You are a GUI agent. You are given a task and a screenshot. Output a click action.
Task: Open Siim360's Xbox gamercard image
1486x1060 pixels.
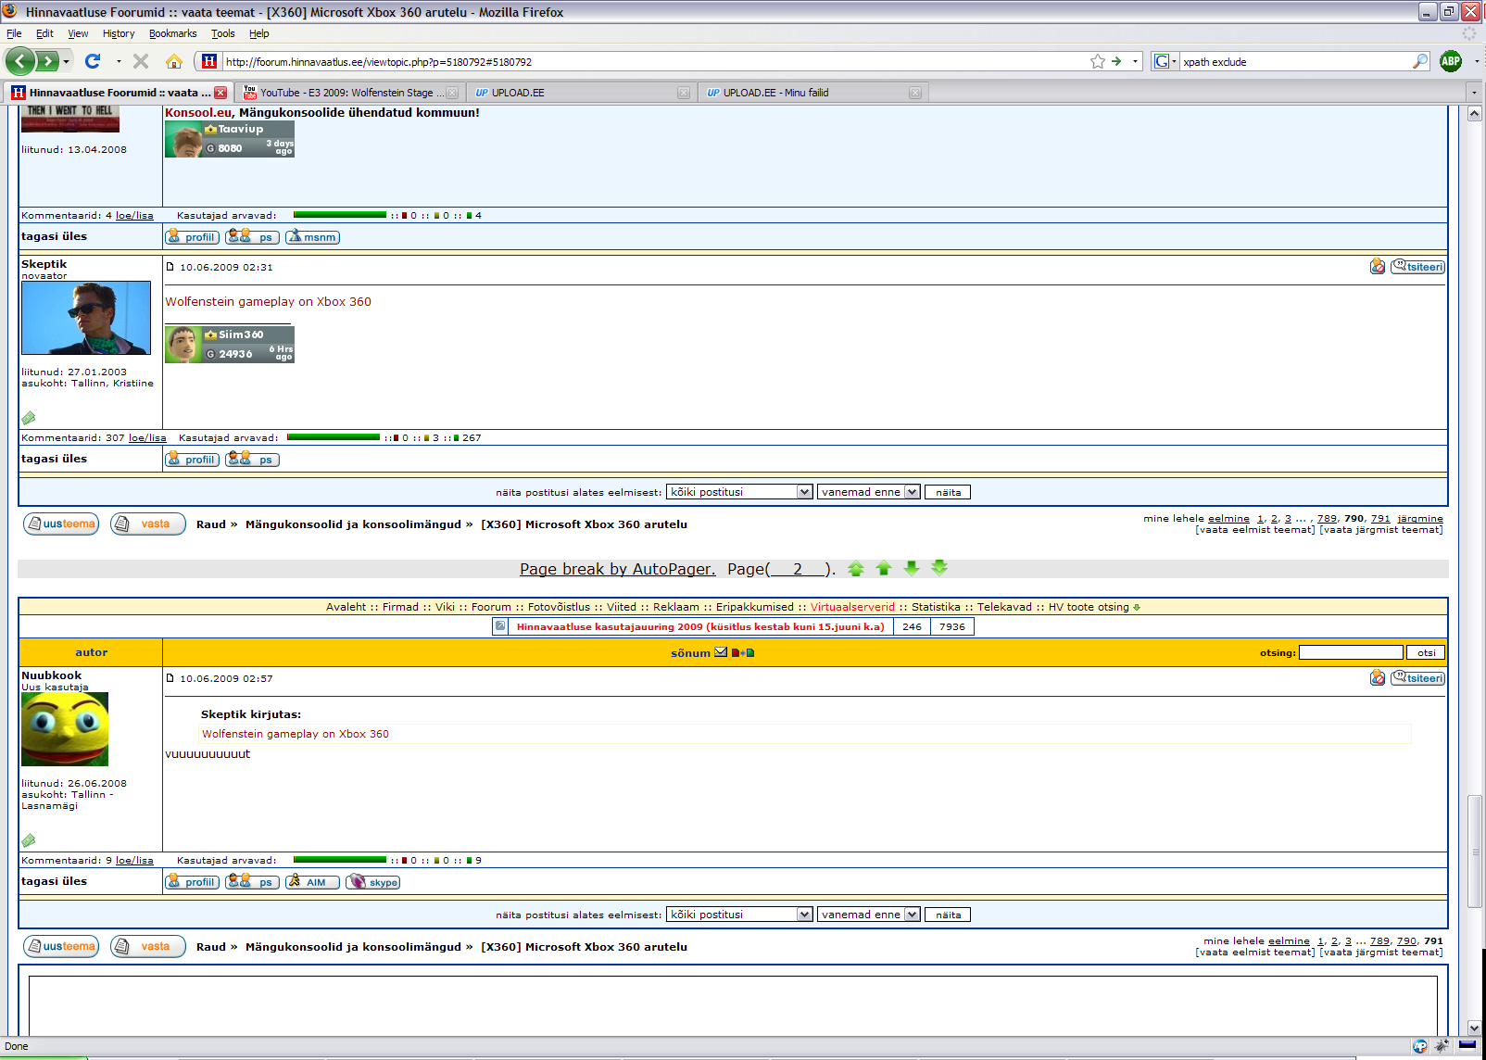[230, 345]
